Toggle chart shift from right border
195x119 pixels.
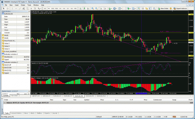[105, 9]
